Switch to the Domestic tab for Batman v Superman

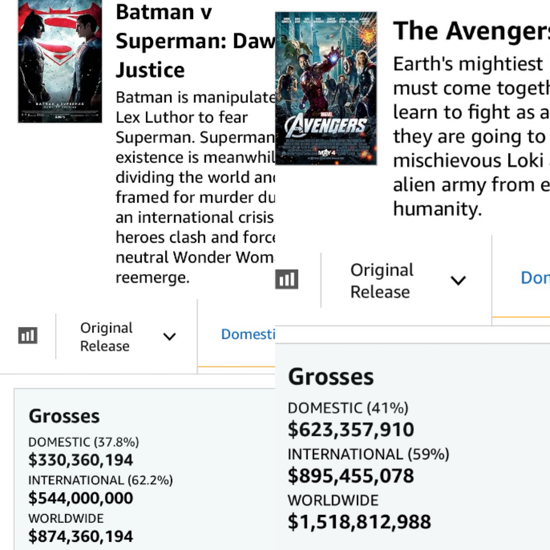pos(248,335)
